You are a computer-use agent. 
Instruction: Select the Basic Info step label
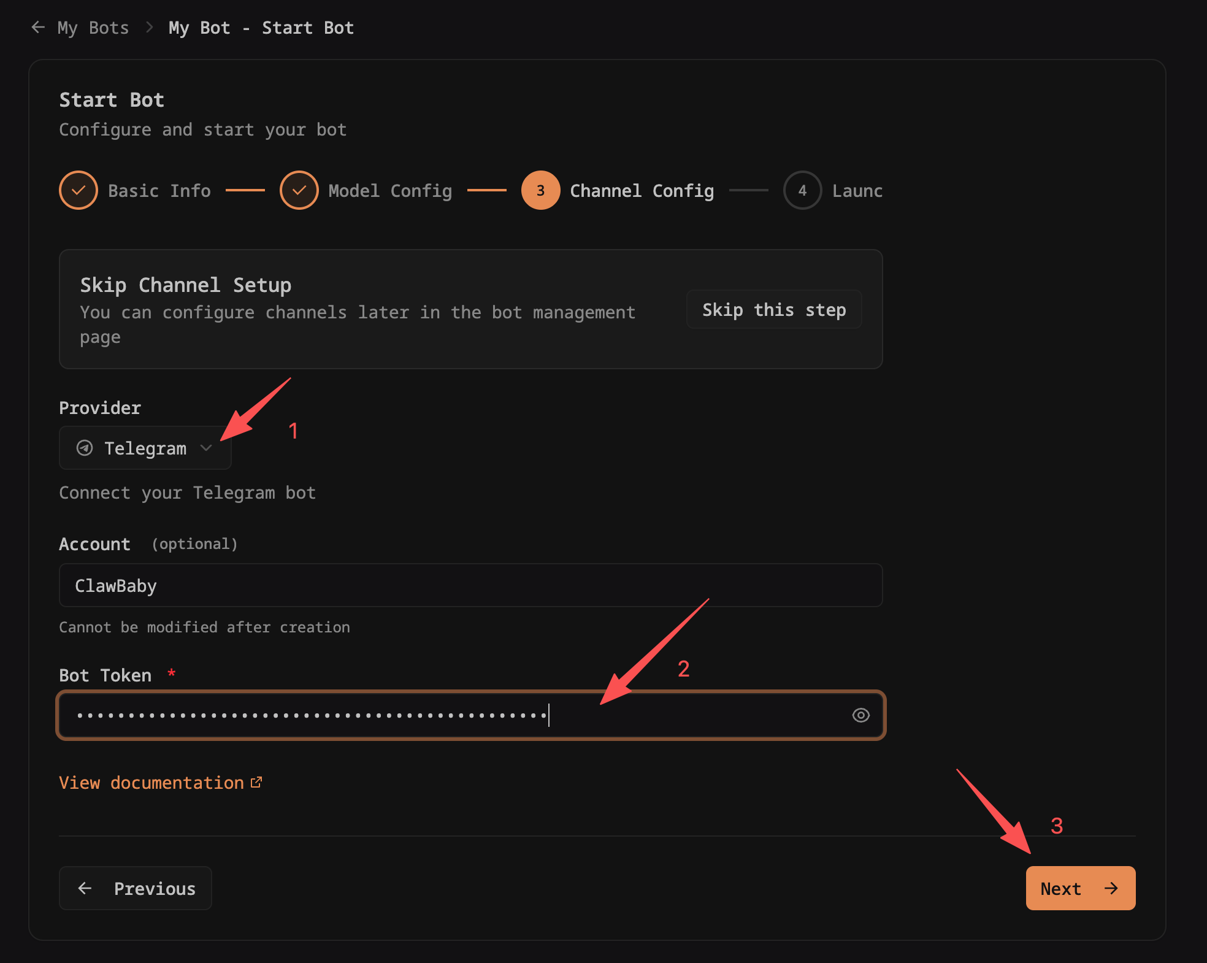[x=159, y=191]
